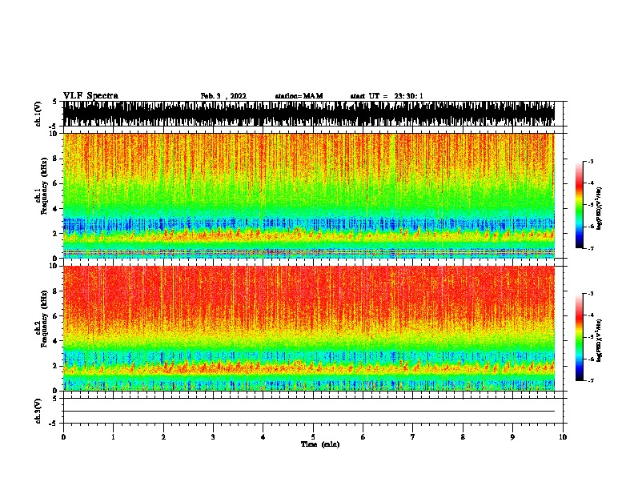Click the ch.2 colorbar log PSD label
Image resolution: width=634 pixels, height=490 pixels.
pyautogui.click(x=599, y=340)
